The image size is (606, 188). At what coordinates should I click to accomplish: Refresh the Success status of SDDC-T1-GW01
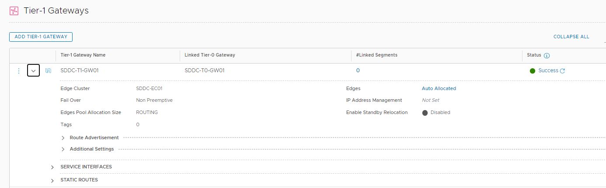pyautogui.click(x=563, y=71)
